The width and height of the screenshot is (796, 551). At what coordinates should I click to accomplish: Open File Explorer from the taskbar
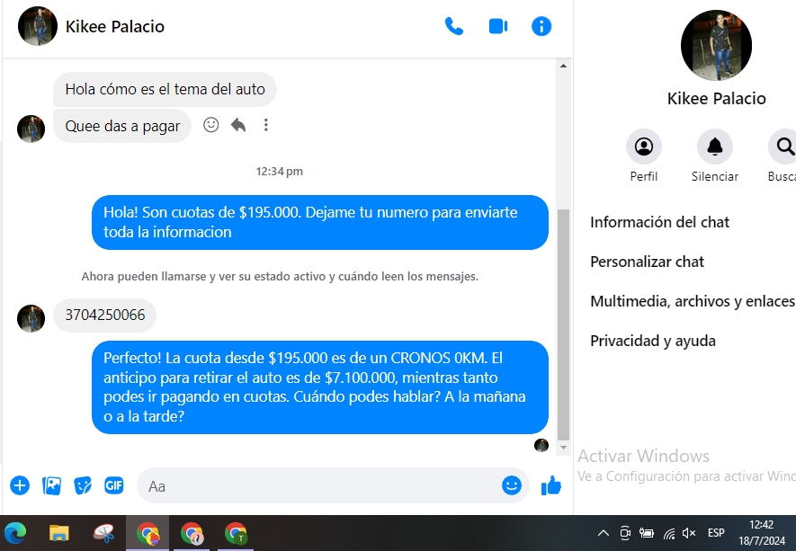point(59,533)
